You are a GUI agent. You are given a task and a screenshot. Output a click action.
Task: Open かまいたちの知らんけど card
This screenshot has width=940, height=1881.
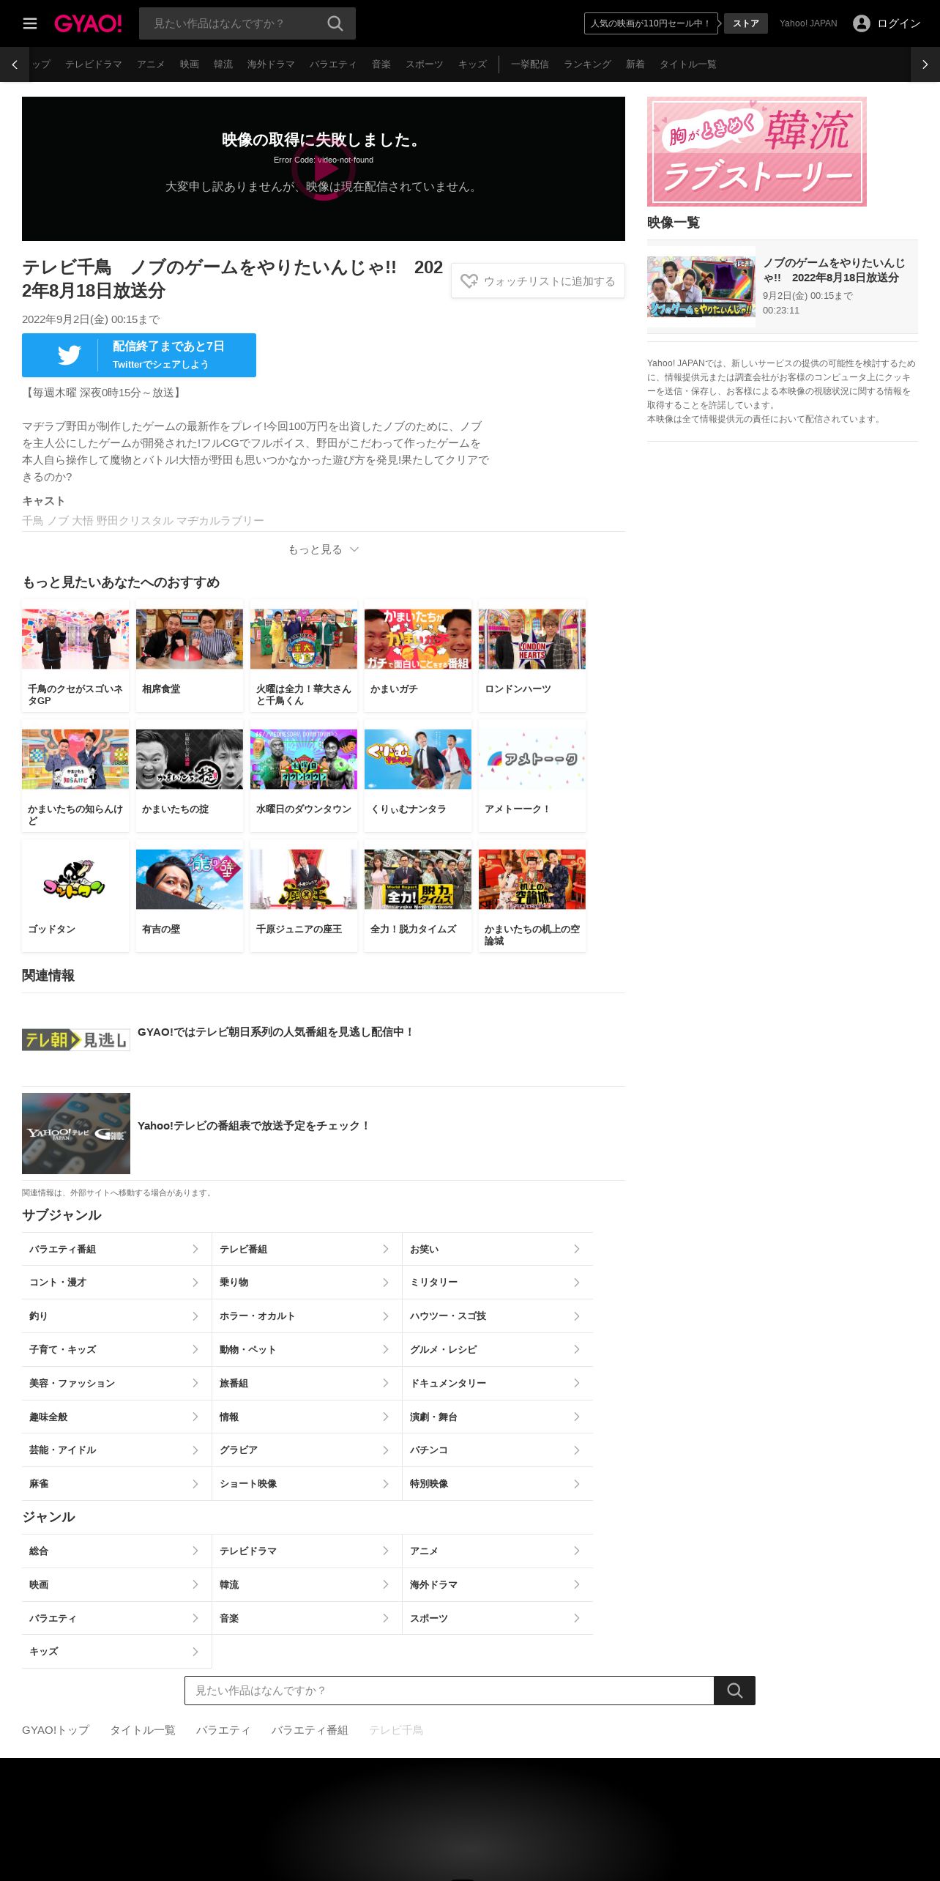click(x=75, y=776)
